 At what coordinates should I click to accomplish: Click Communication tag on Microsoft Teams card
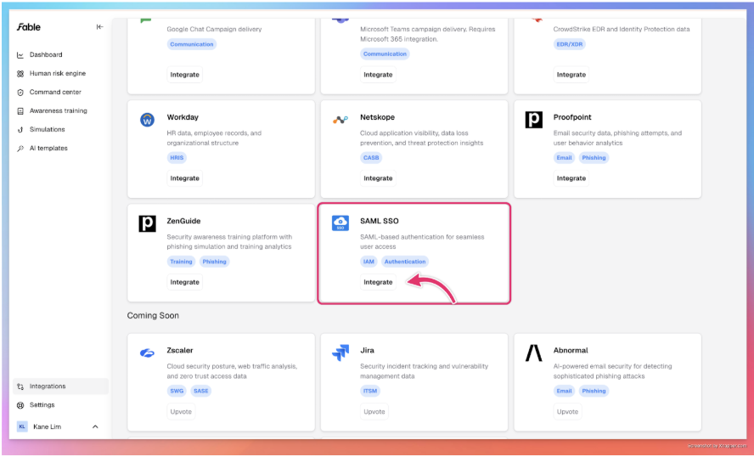(385, 54)
